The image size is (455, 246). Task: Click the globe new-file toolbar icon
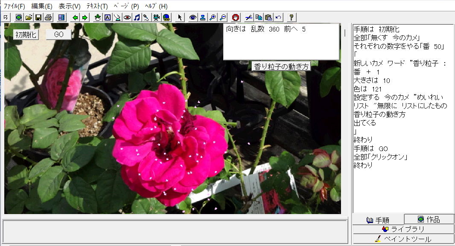19,17
